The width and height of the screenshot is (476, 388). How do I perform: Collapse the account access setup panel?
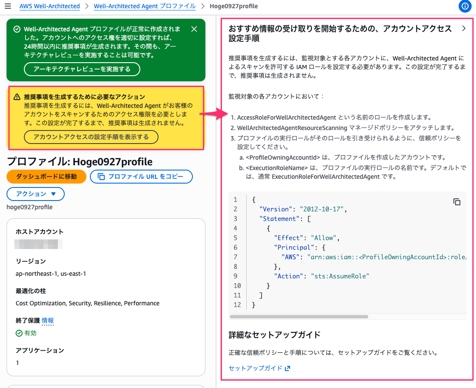pos(463,29)
